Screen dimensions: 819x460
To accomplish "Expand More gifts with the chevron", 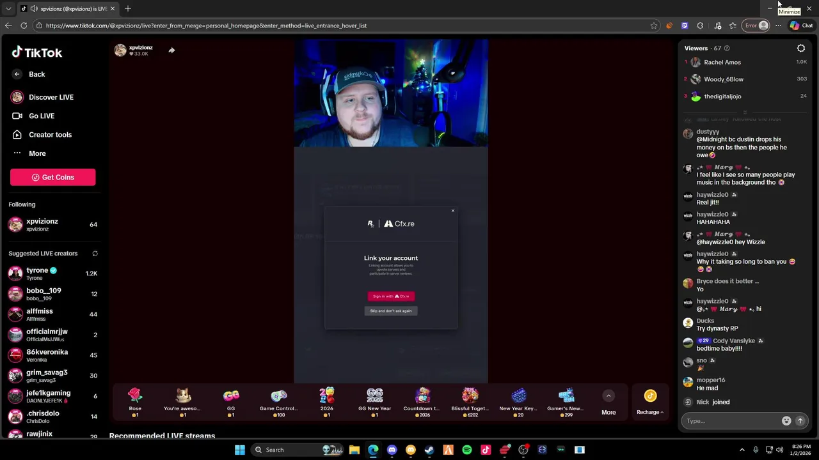I will coord(608,396).
